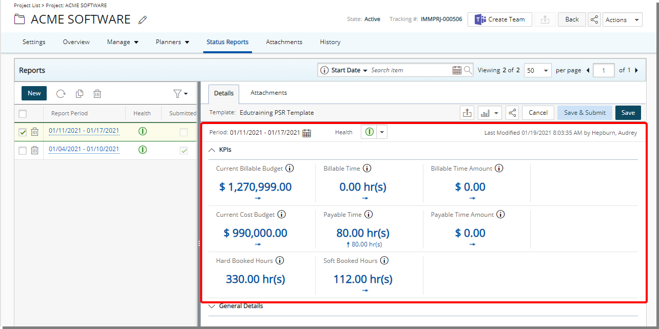Open the Actions dropdown
The width and height of the screenshot is (659, 329).
(622, 19)
